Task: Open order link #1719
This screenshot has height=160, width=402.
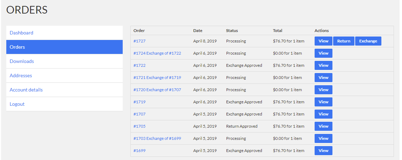Action: click(x=139, y=102)
